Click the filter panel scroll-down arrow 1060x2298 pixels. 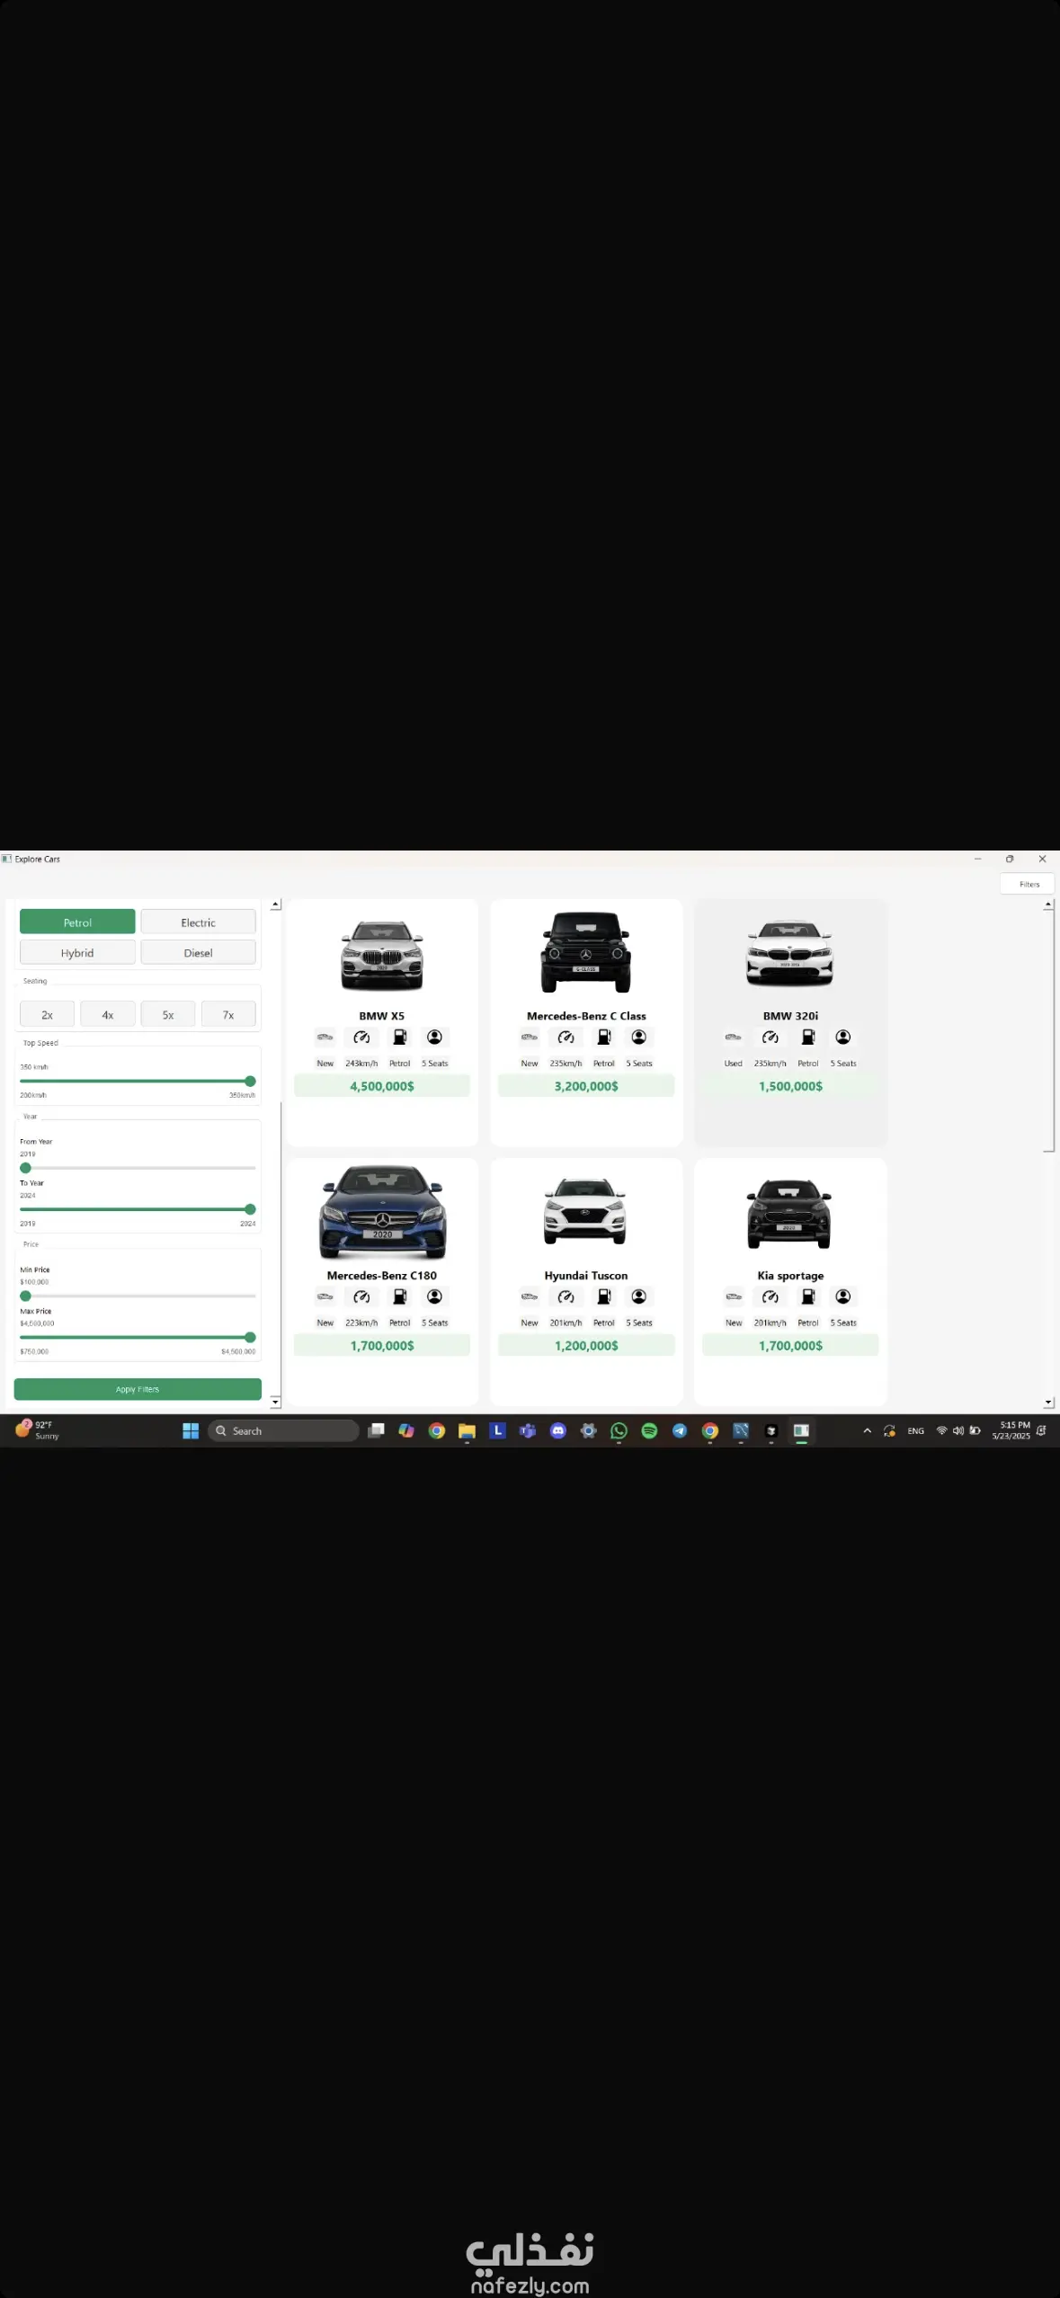click(276, 1402)
